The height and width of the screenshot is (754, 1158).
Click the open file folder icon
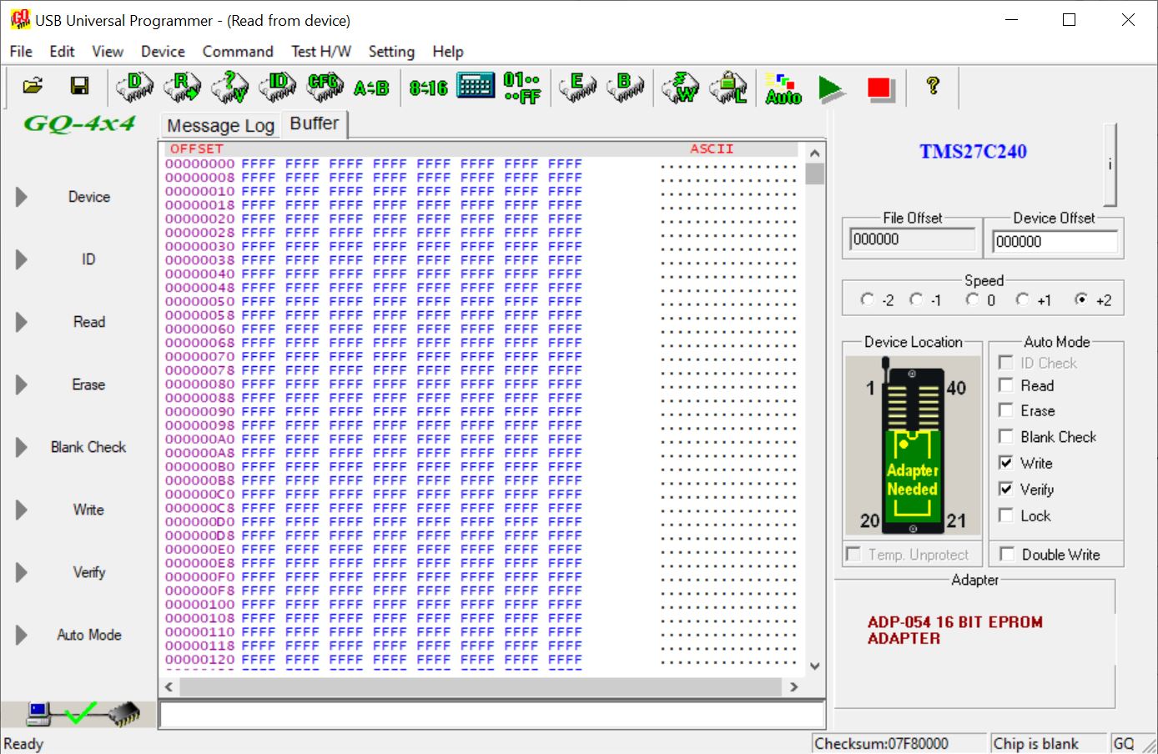(33, 86)
